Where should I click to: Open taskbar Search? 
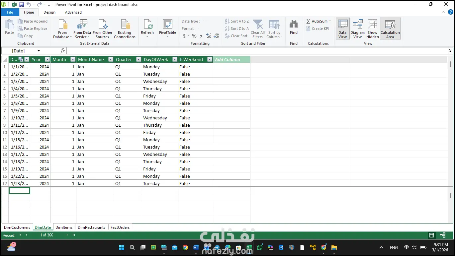click(x=132, y=247)
